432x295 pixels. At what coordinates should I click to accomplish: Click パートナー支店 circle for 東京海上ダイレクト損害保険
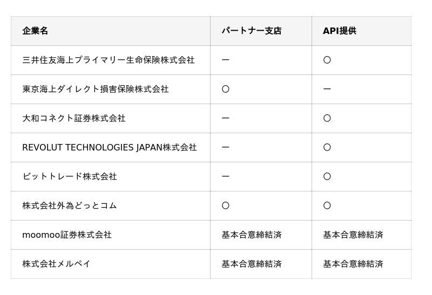225,89
